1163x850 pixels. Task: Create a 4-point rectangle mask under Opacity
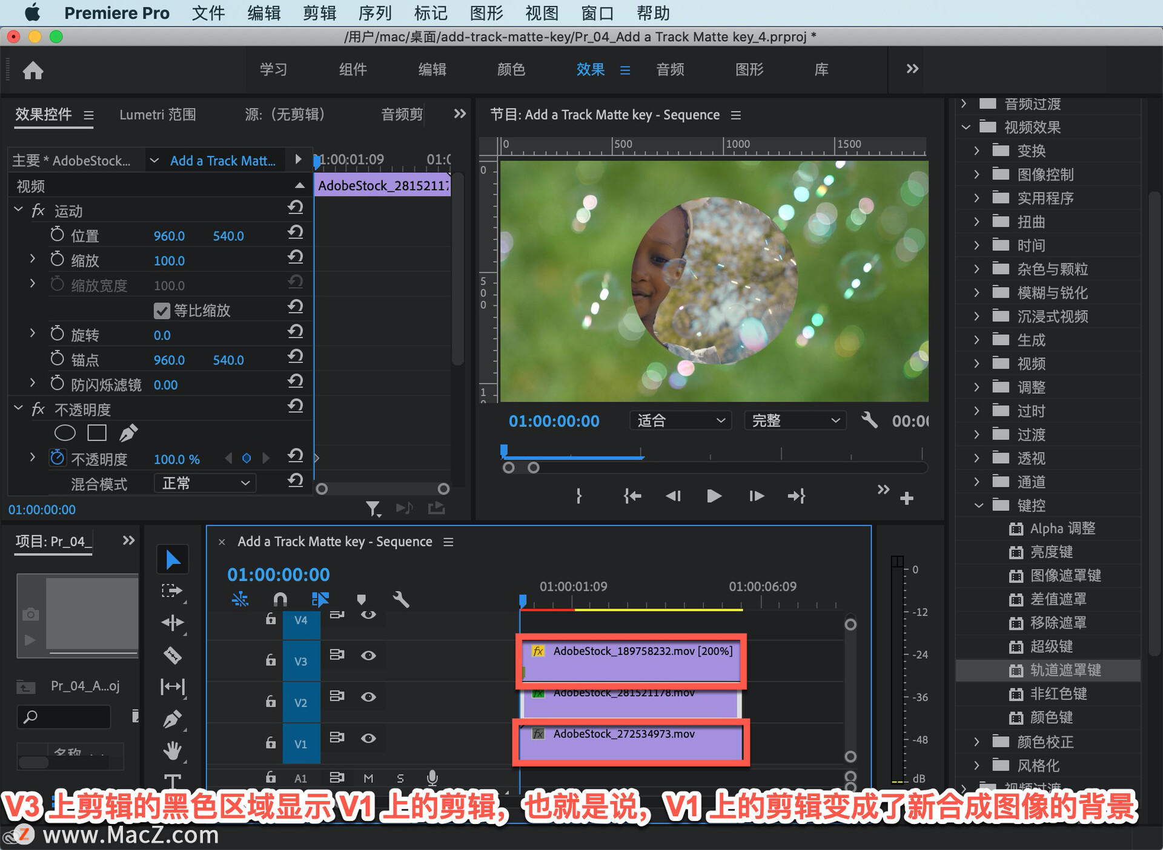97,433
